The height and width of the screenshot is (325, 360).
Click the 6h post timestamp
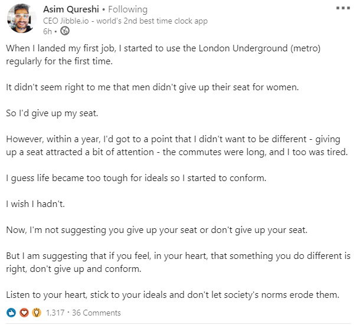(x=48, y=31)
